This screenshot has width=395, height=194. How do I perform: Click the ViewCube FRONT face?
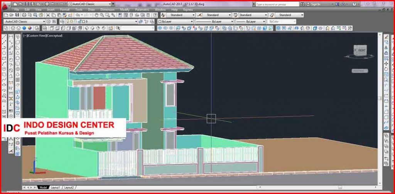[362, 51]
